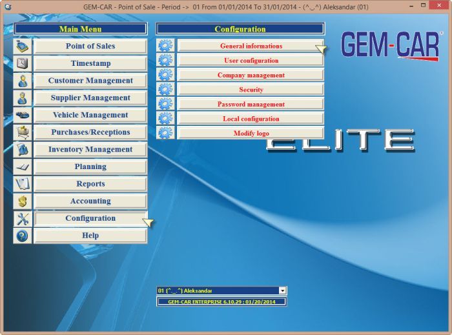Click the question mark Help icon
This screenshot has height=335, width=452.
pyautogui.click(x=23, y=236)
